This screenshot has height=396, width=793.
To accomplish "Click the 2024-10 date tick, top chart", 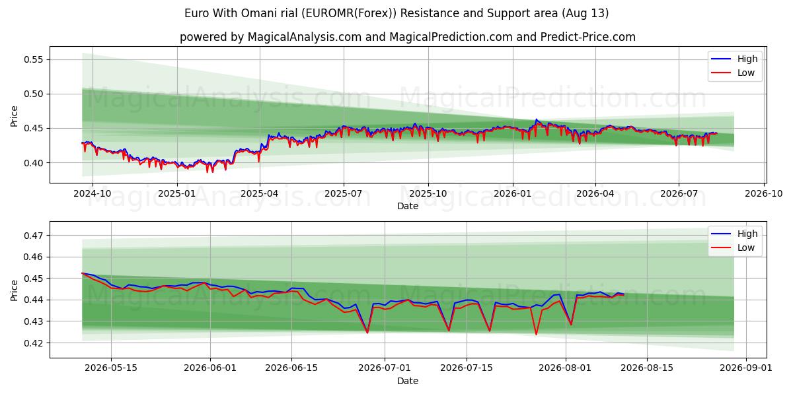I will 92,193.
